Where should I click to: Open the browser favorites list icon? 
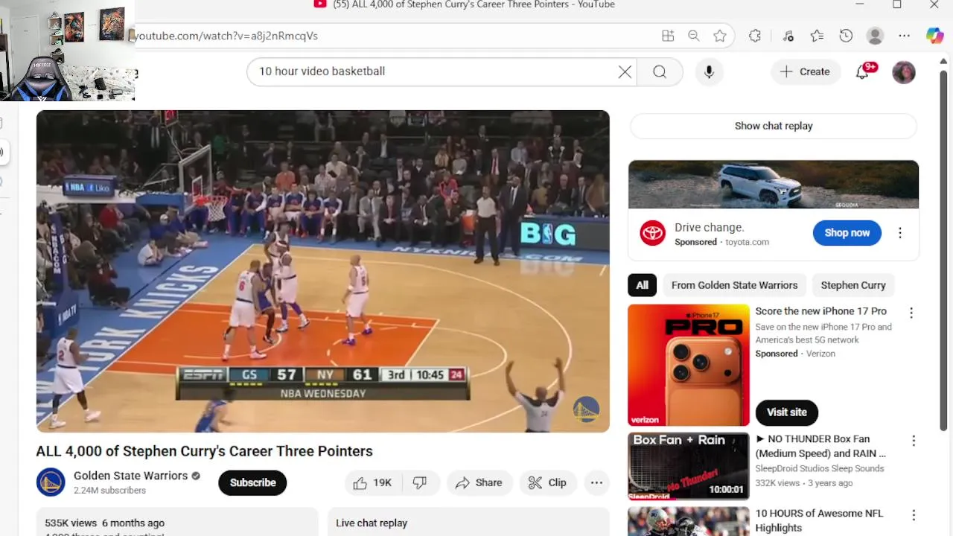[817, 36]
